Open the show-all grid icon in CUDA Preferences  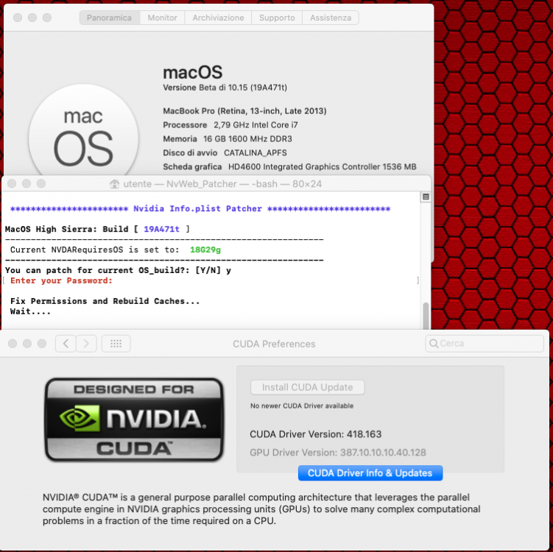coord(116,343)
